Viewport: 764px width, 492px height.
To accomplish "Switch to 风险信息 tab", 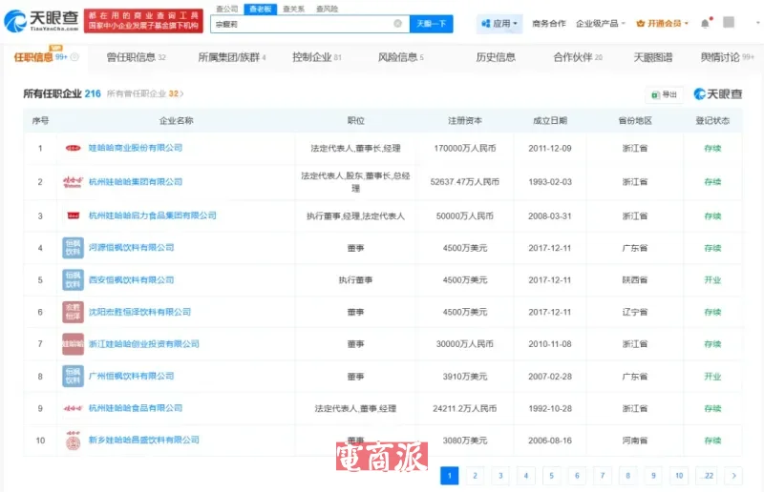I will [400, 57].
